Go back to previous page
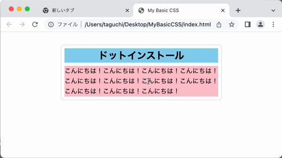Viewport: 282px width, 158px height. [x=9, y=25]
